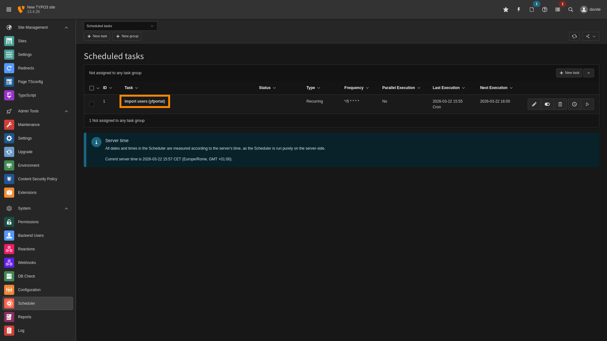Screen dimensions: 607x341
Task: Disable task with toggle switch icon
Action: 547,104
